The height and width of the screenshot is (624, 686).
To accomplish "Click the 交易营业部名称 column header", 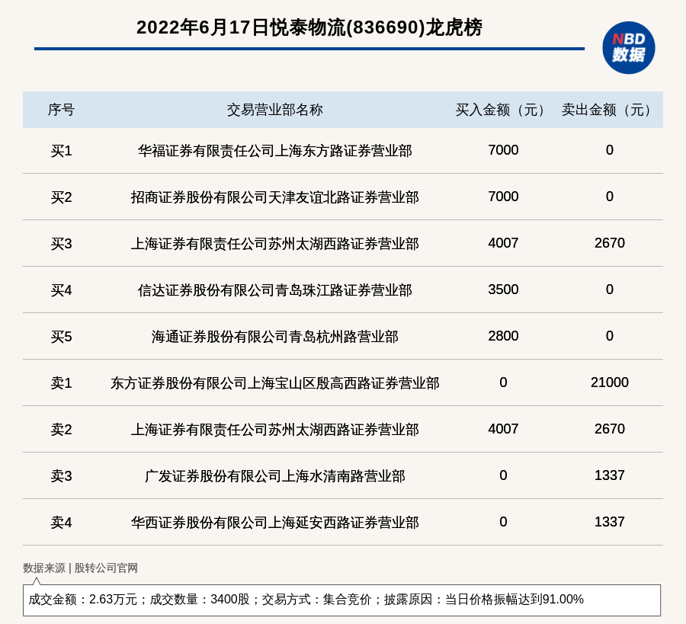I will click(274, 110).
